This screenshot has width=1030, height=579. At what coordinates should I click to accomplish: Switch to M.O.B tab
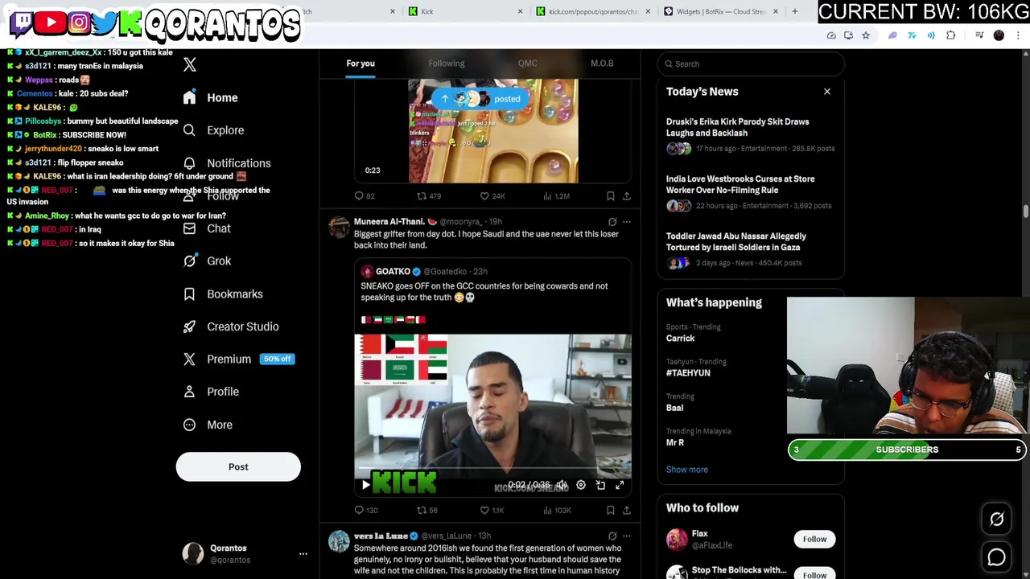point(602,64)
